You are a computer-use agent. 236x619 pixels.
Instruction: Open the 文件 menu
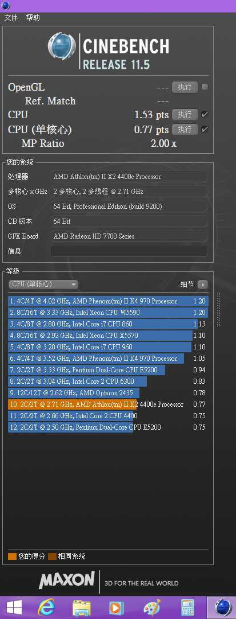pos(11,18)
